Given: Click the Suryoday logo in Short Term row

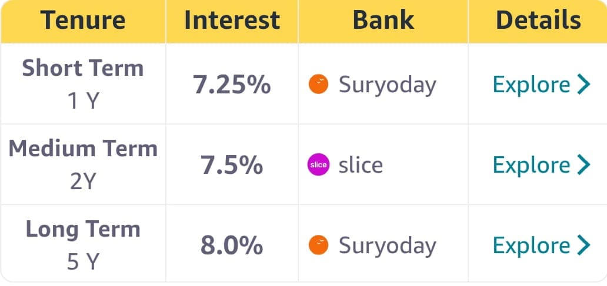Looking at the screenshot, I should (318, 85).
